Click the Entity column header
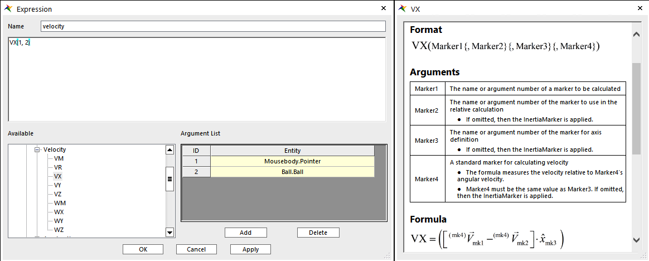The height and width of the screenshot is (261, 649). [x=293, y=151]
